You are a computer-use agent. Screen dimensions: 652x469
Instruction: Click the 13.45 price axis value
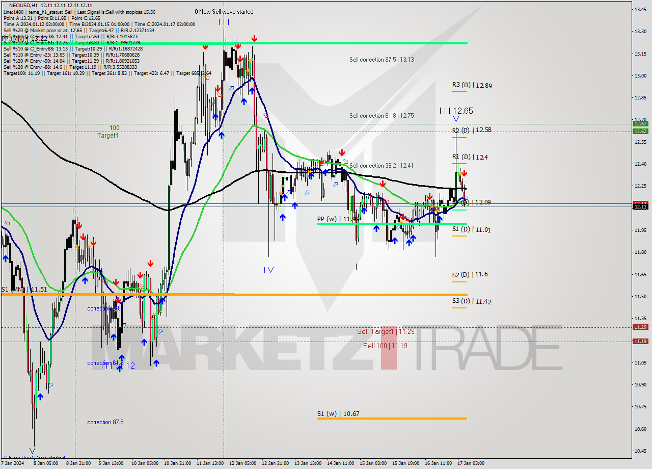point(640,10)
